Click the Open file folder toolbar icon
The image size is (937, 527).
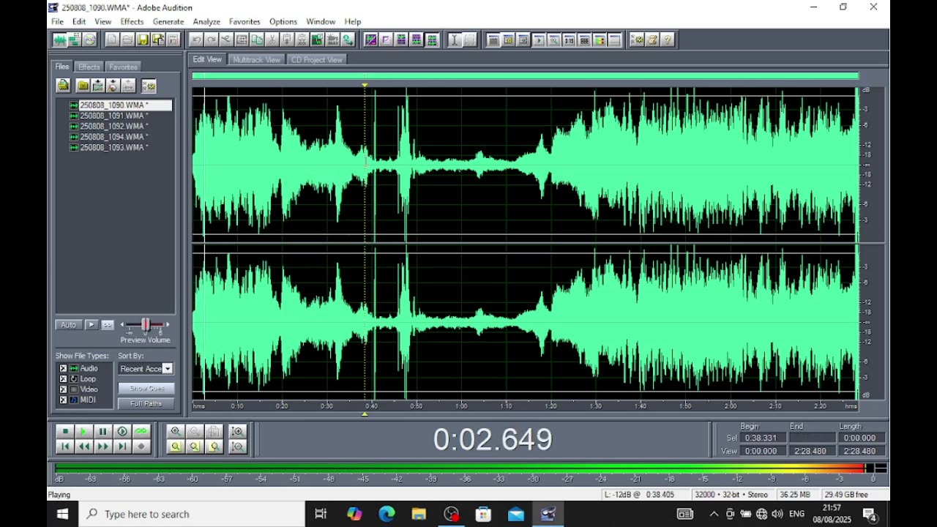pyautogui.click(x=127, y=40)
